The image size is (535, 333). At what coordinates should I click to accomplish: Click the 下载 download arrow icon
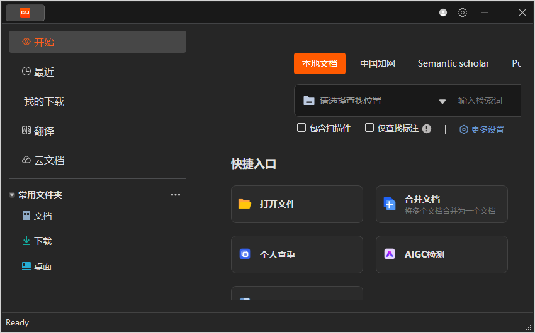(26, 241)
